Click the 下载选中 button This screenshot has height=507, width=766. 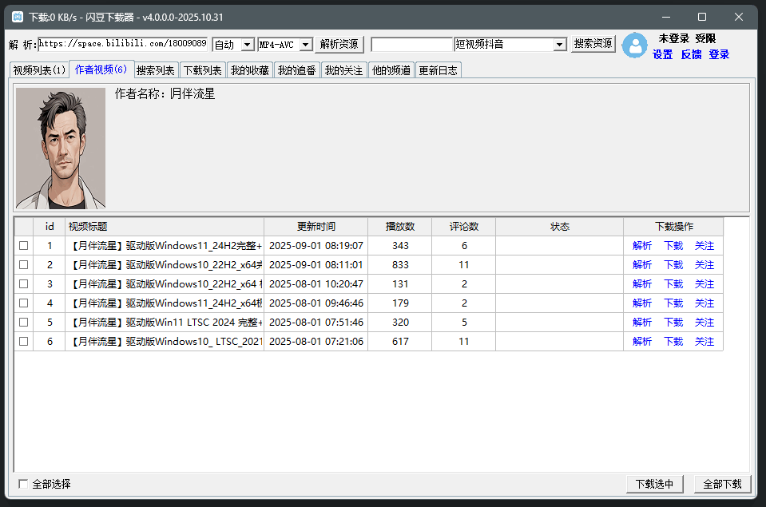coord(655,484)
